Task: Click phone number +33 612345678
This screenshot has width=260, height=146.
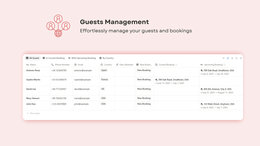Action: [x=59, y=80]
